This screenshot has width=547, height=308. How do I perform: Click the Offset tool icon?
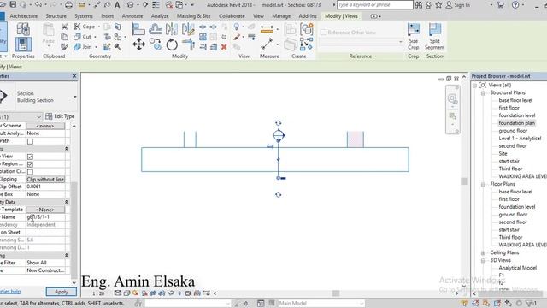pyautogui.click(x=155, y=29)
